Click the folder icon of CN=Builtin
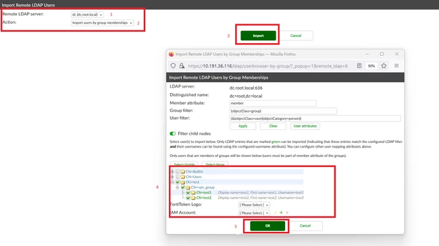 183,172
